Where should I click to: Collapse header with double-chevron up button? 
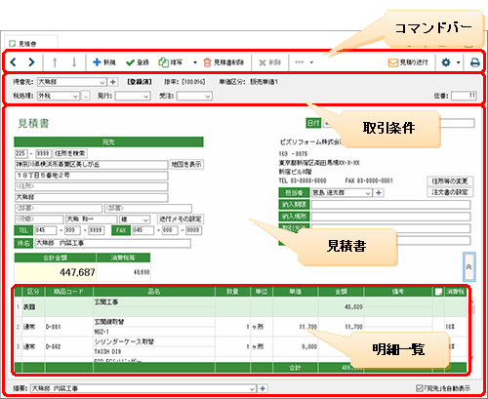coord(469,266)
